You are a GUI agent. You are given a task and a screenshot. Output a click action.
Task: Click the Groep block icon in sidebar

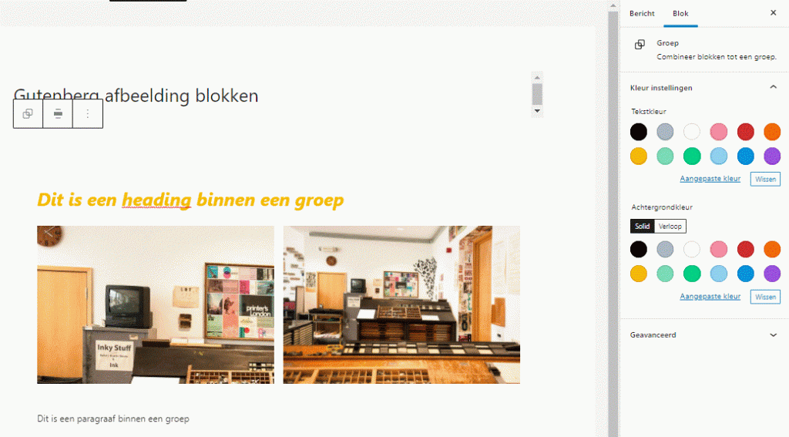click(640, 45)
